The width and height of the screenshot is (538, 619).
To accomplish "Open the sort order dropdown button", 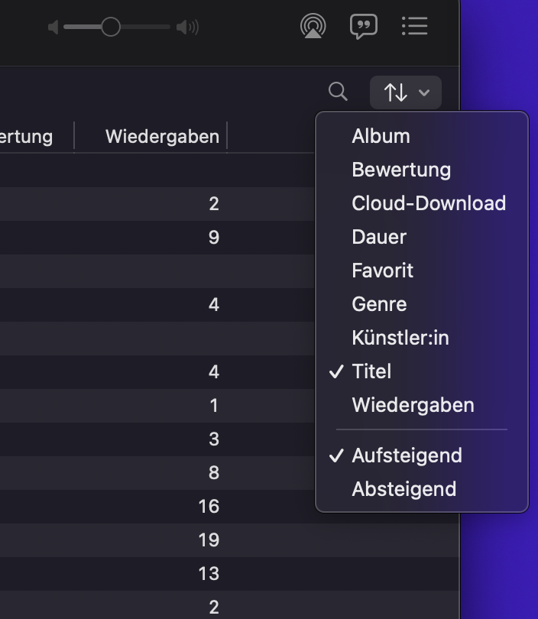I will (x=406, y=92).
